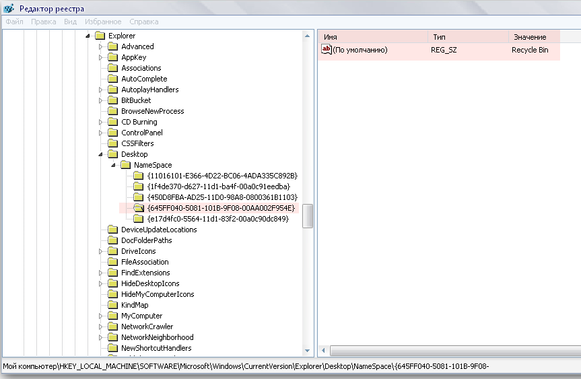Click the tree vertical scrollbar thumb
The image size is (581, 379).
tap(308, 216)
